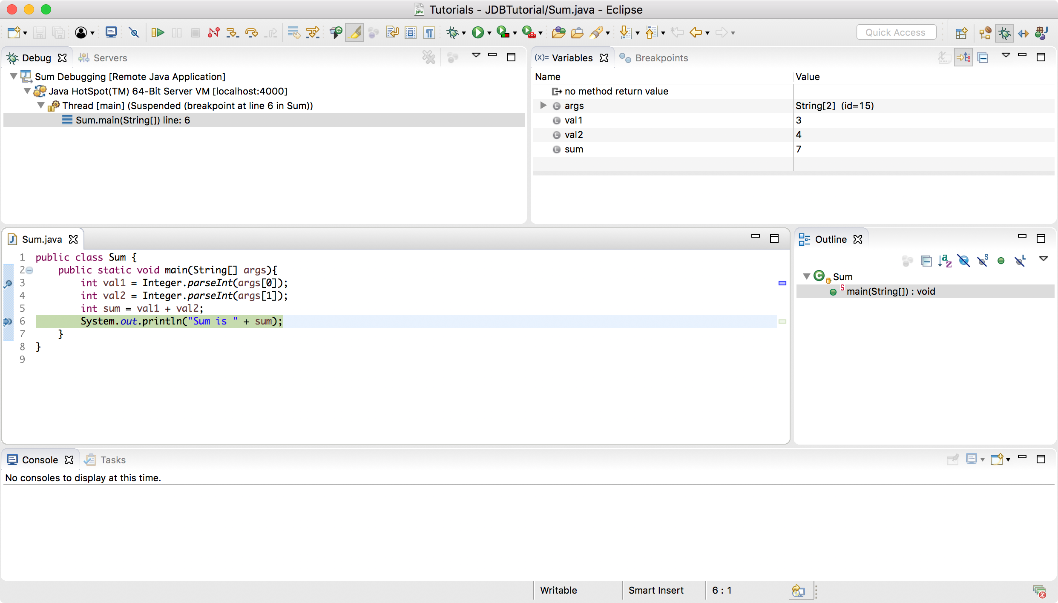Toggle Mark Occurrences highlighter icon

point(354,32)
